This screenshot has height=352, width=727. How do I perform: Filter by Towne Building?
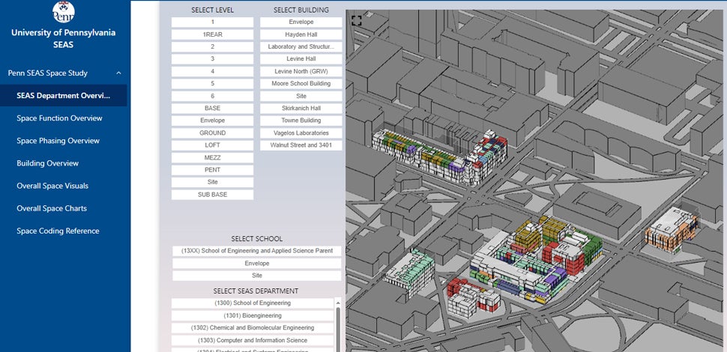tap(301, 121)
